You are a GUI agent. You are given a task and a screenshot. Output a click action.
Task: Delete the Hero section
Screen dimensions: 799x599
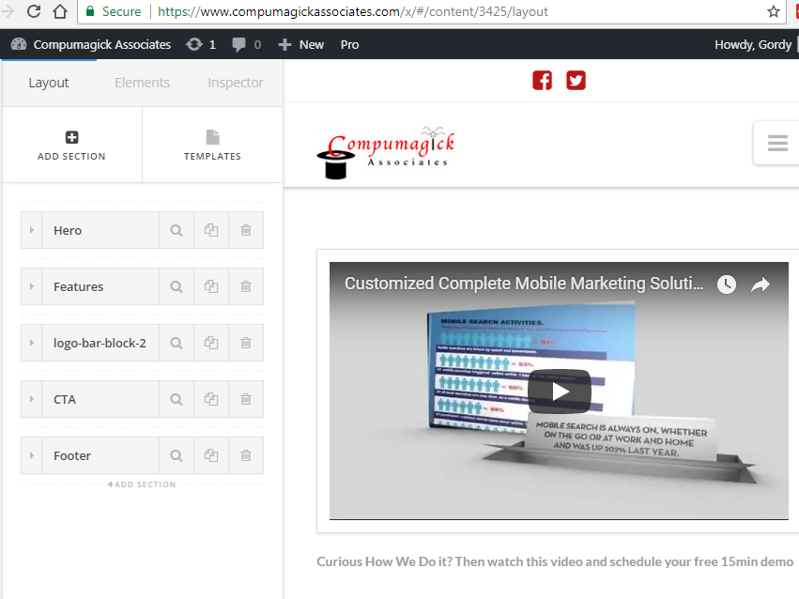[246, 230]
